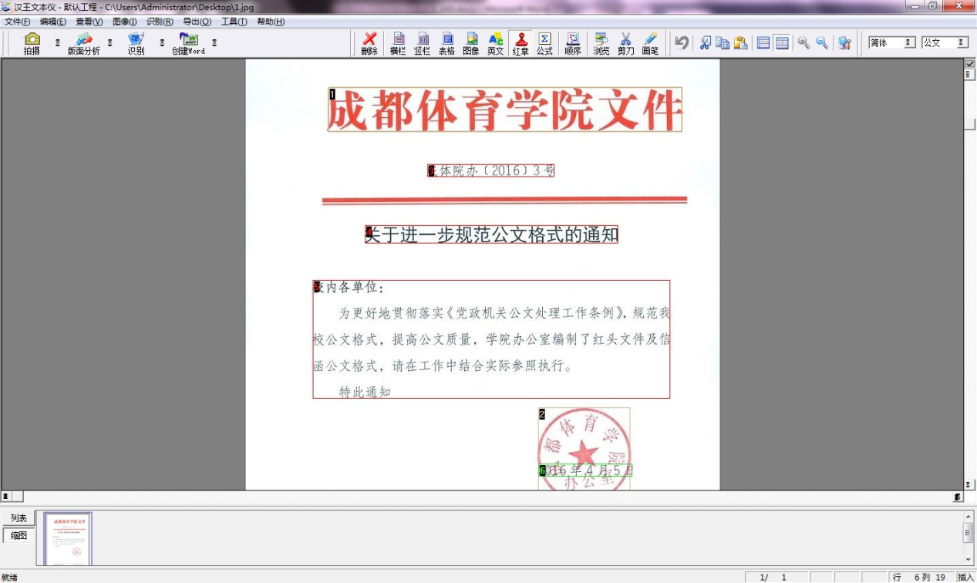The width and height of the screenshot is (977, 583).
Task: Click the document vertical scrollbar
Action: (x=970, y=278)
